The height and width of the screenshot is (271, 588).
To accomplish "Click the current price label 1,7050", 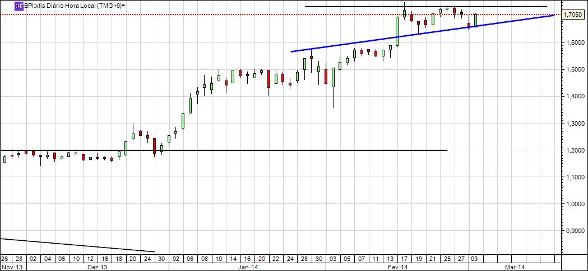I will pyautogui.click(x=573, y=15).
